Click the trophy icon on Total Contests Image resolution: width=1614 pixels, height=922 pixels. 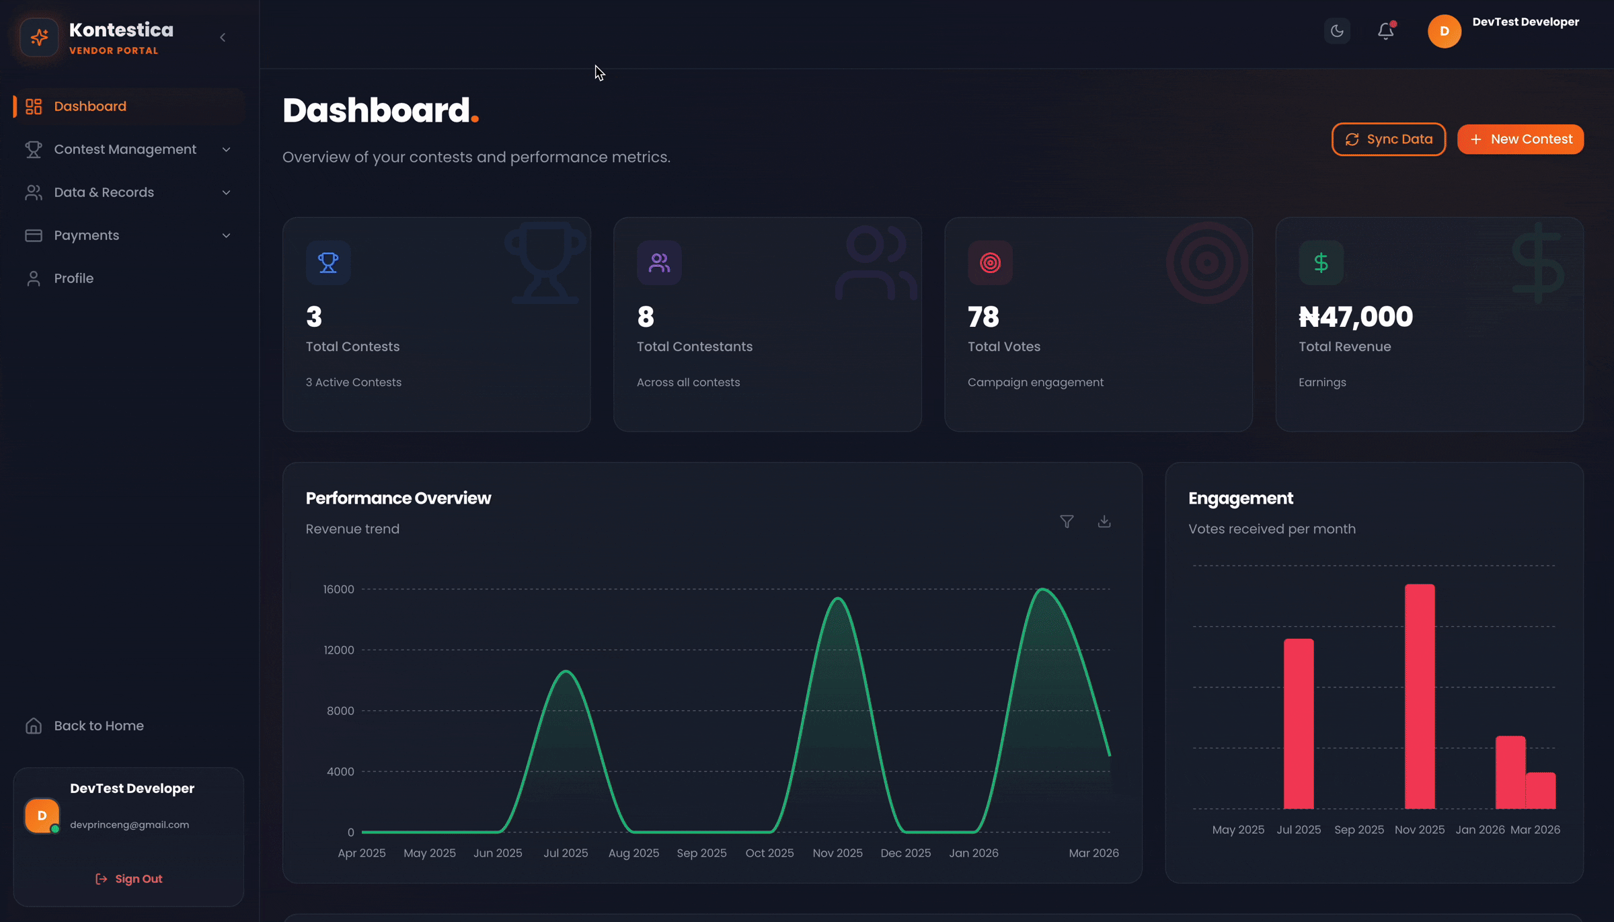[x=328, y=262]
